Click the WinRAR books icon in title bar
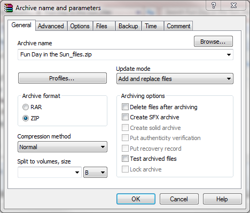The image size is (250, 213). 9,8
